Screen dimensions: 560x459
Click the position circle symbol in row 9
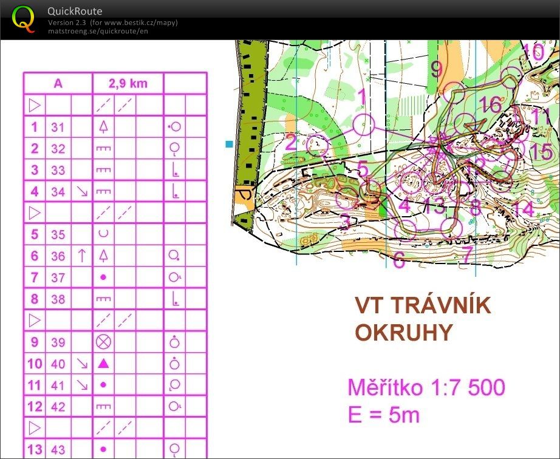click(174, 342)
